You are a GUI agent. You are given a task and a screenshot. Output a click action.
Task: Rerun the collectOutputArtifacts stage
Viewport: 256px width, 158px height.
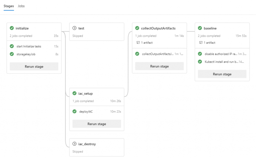point(159,66)
